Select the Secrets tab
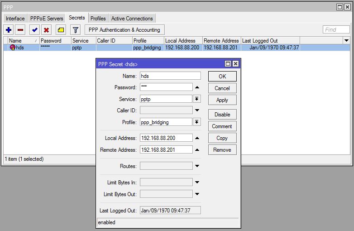 77,18
